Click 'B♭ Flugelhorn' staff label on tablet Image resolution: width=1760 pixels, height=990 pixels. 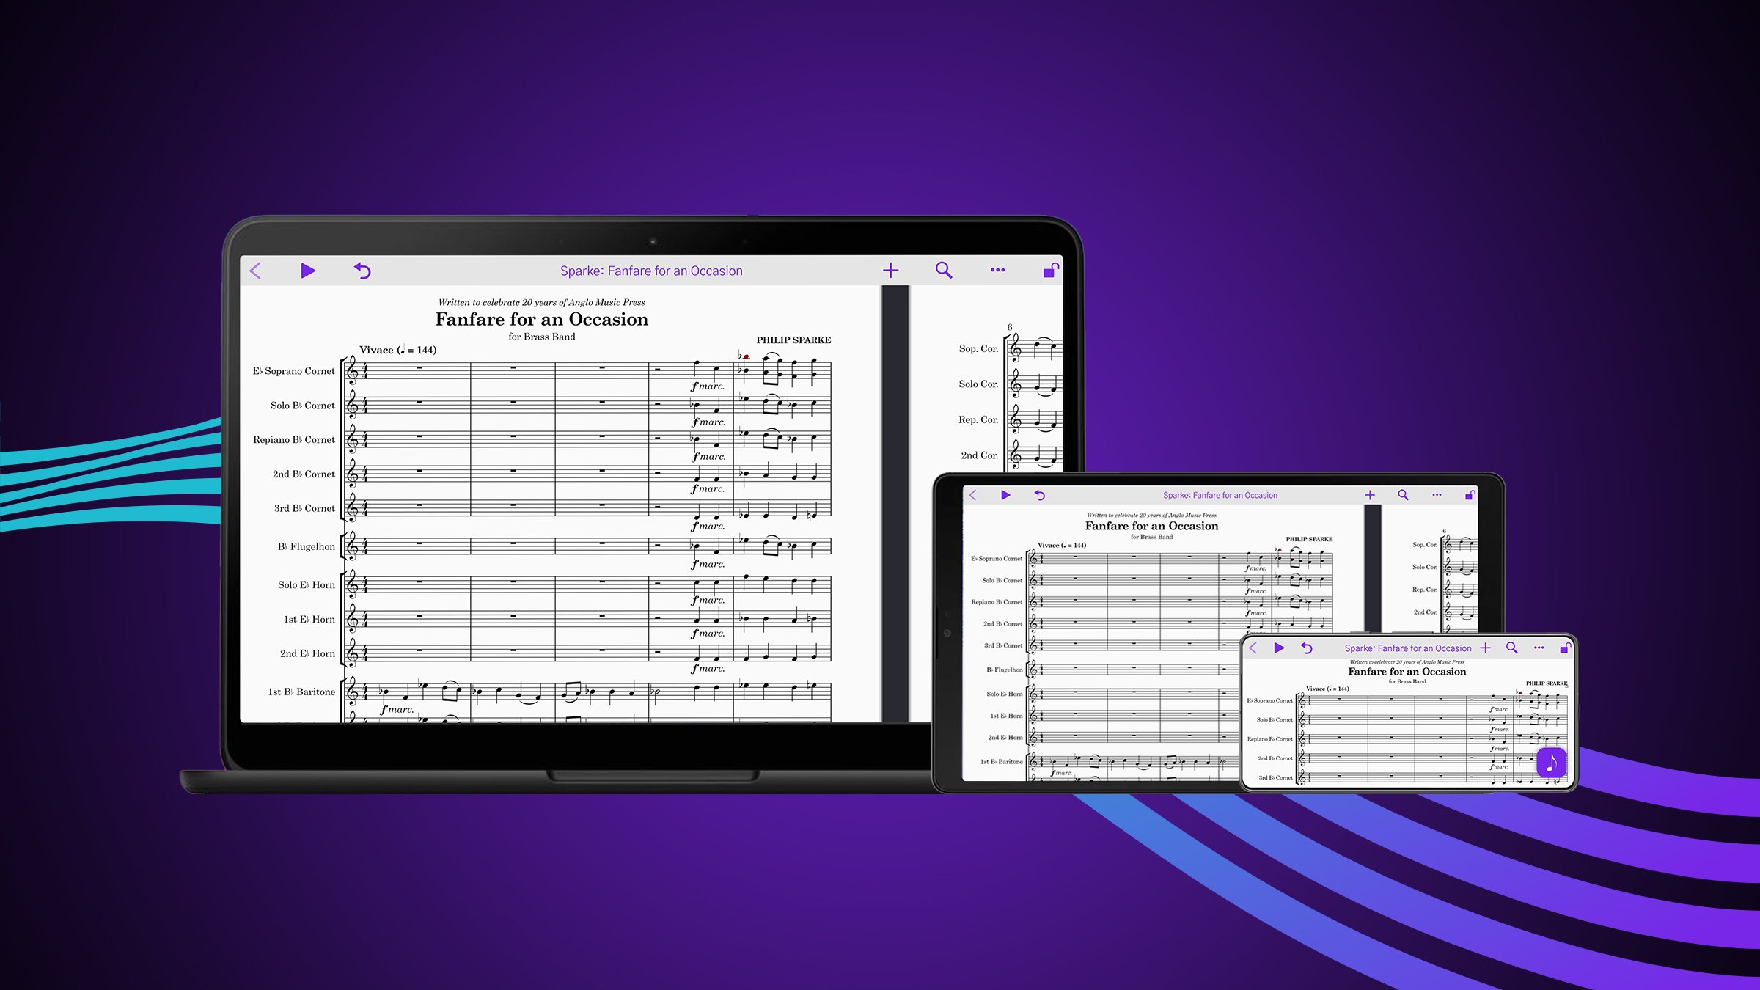click(x=1004, y=670)
